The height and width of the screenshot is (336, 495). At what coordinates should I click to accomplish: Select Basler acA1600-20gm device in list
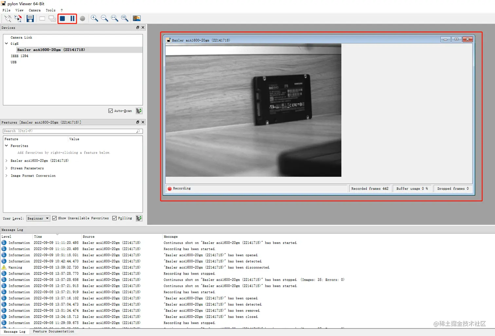pos(51,50)
